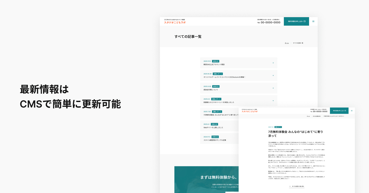Viewport: 369px width, 193px height.
Task: Click the arrow icon in the 2025.10.30 row
Action: click(273, 75)
